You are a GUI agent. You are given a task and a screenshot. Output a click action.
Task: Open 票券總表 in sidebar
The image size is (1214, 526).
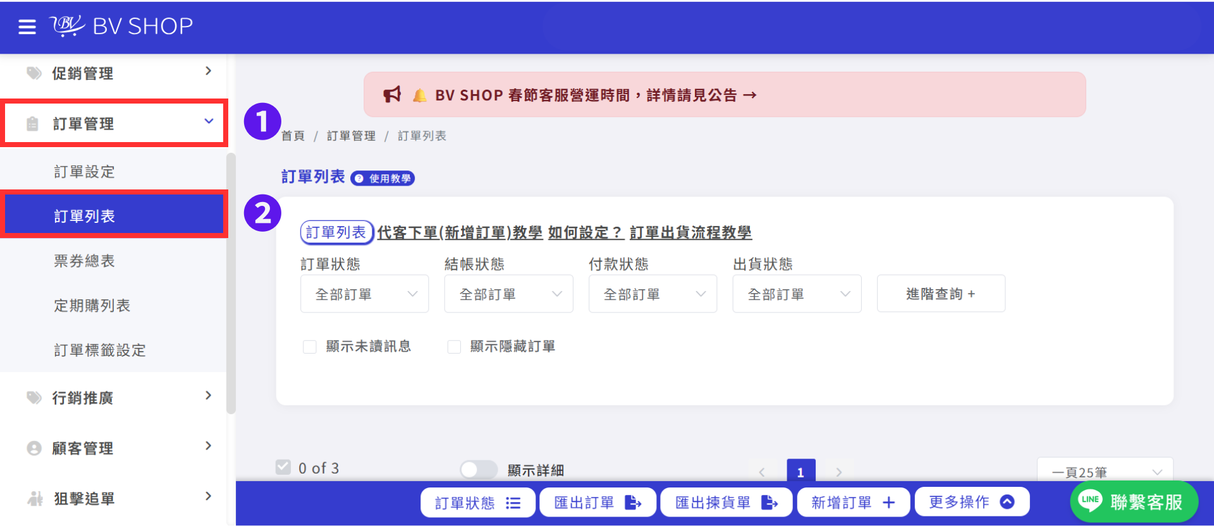[x=85, y=261]
